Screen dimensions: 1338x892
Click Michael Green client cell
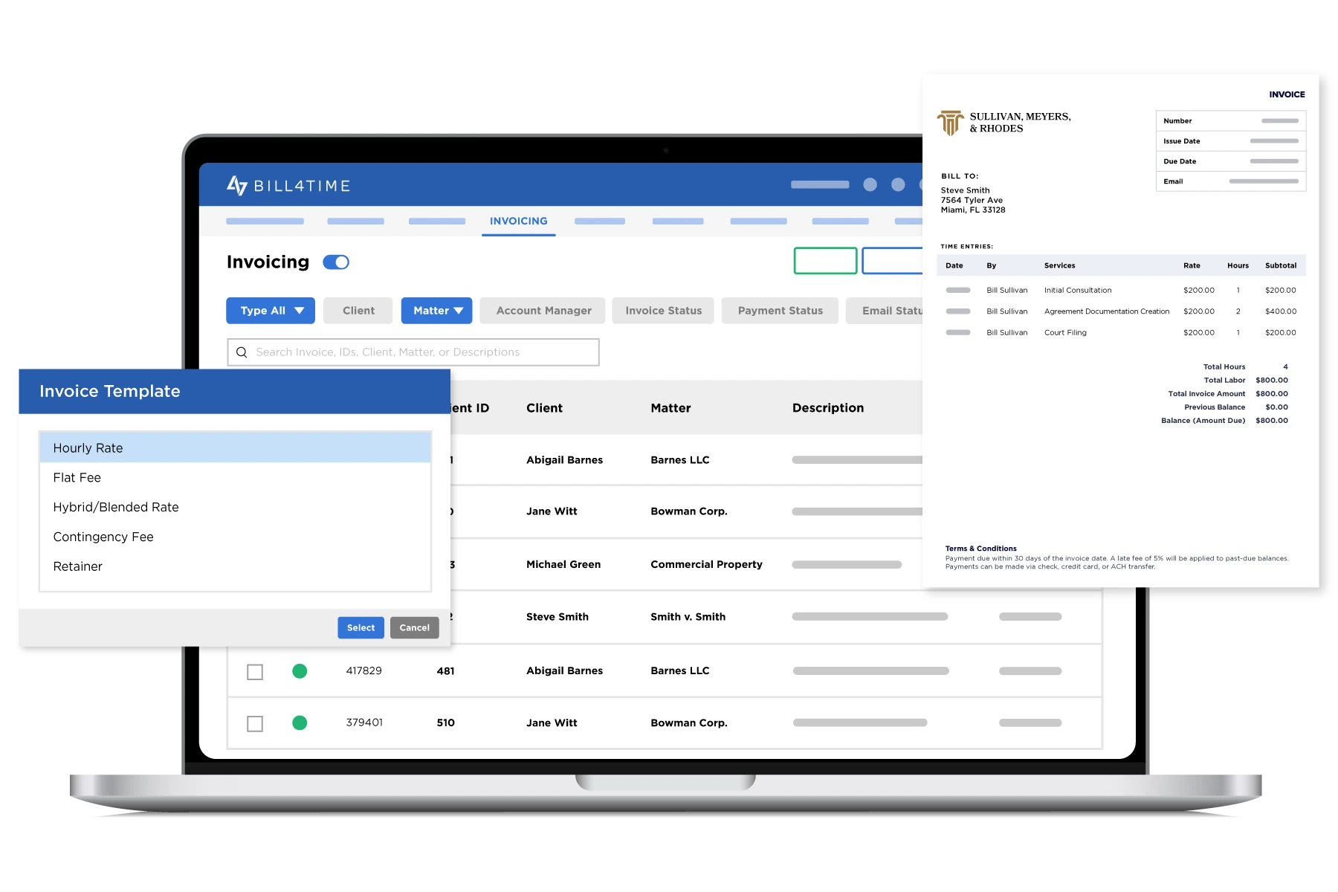click(563, 565)
